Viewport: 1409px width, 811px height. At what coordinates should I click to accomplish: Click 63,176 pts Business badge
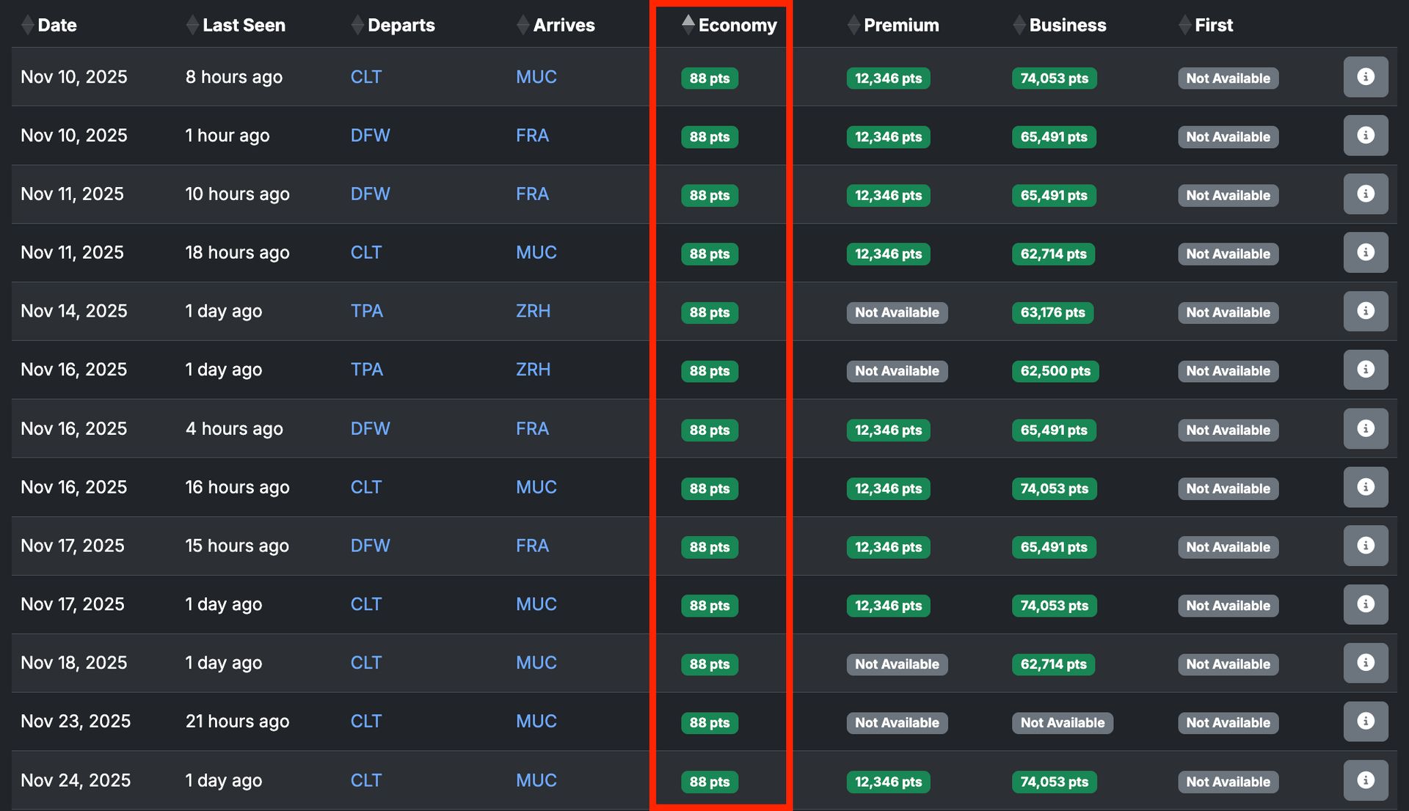tap(1052, 312)
